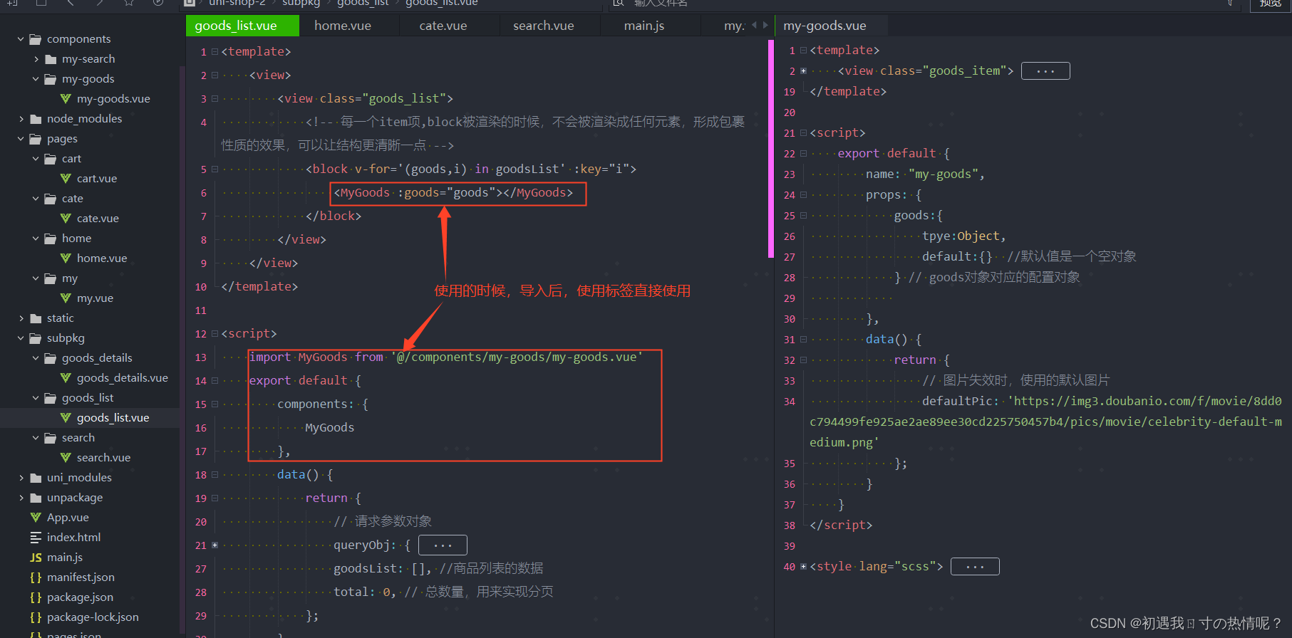This screenshot has height=638, width=1292.
Task: Click the braces icon for package.json
Action: pyautogui.click(x=36, y=597)
